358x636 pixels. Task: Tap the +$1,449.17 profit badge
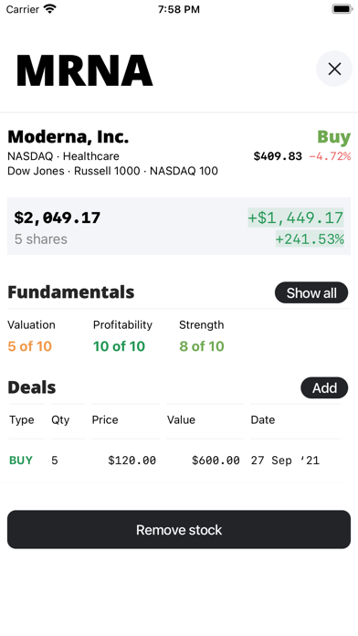click(296, 217)
